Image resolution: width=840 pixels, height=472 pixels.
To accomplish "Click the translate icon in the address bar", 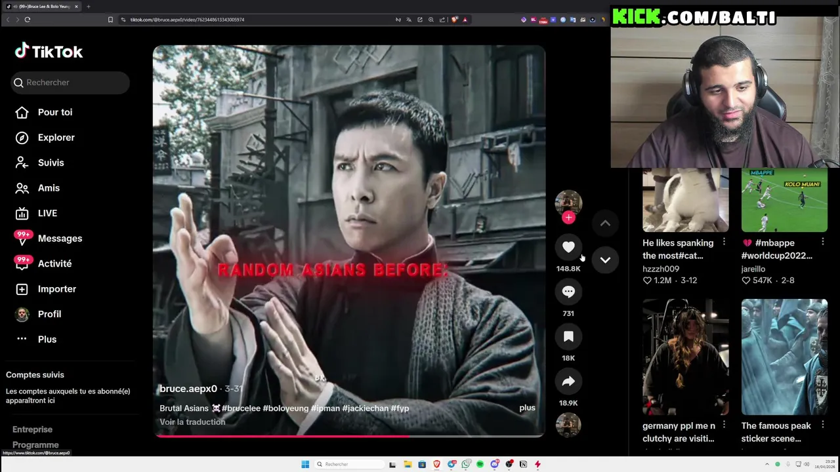I will (409, 20).
